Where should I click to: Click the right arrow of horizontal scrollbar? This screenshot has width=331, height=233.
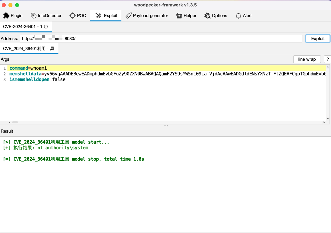324,122
